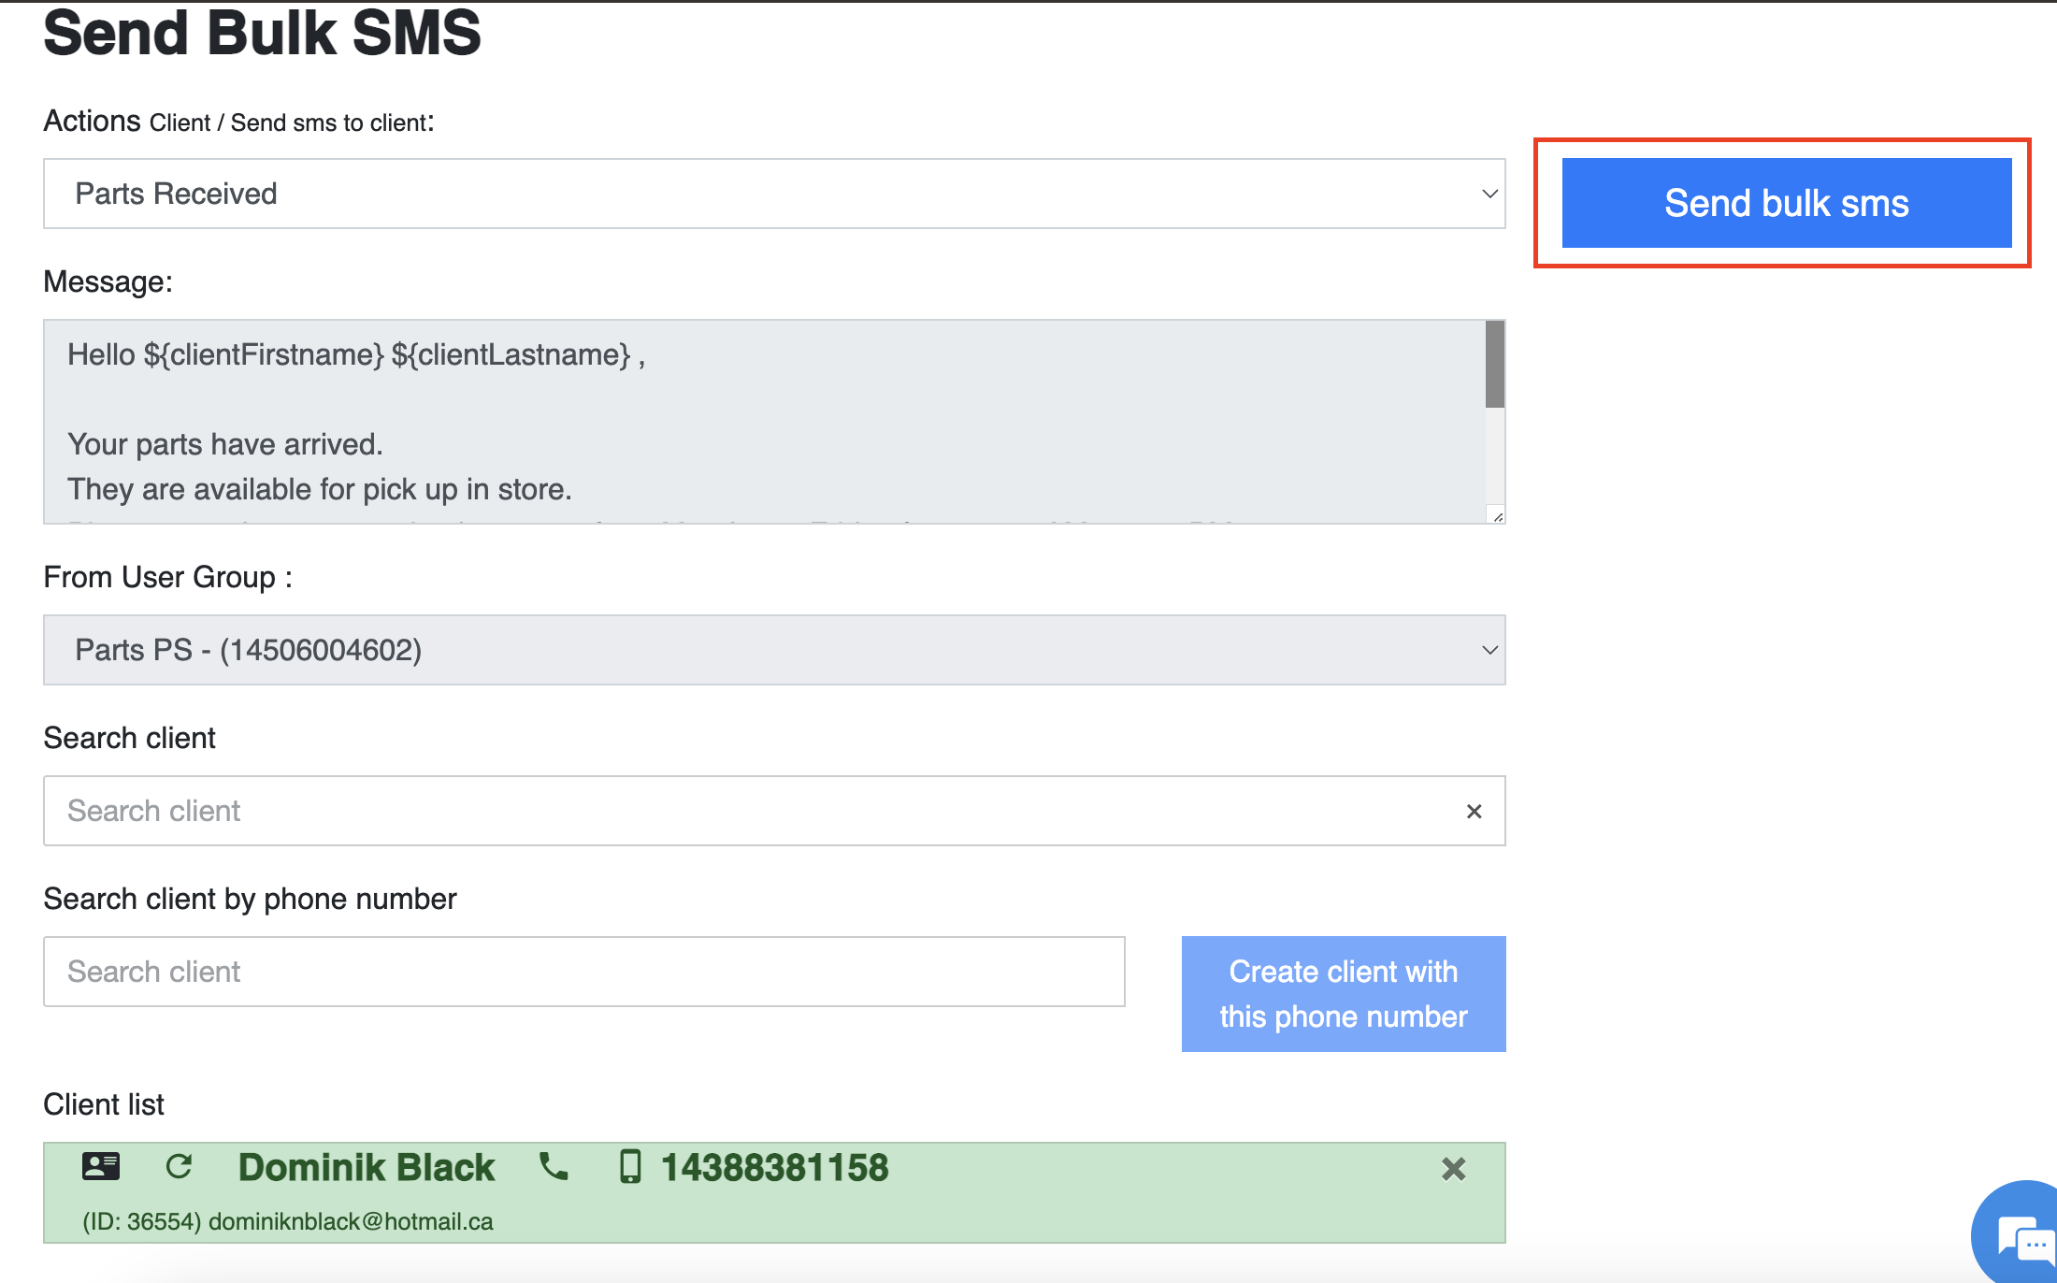Open the Parts Received action dropdown
The image size is (2057, 1283).
click(774, 194)
